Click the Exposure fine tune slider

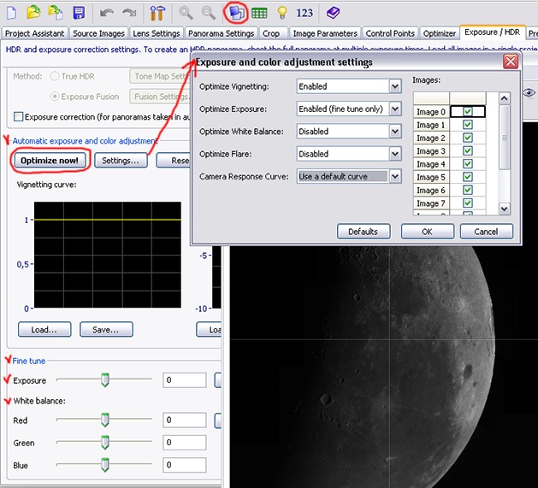coord(105,380)
